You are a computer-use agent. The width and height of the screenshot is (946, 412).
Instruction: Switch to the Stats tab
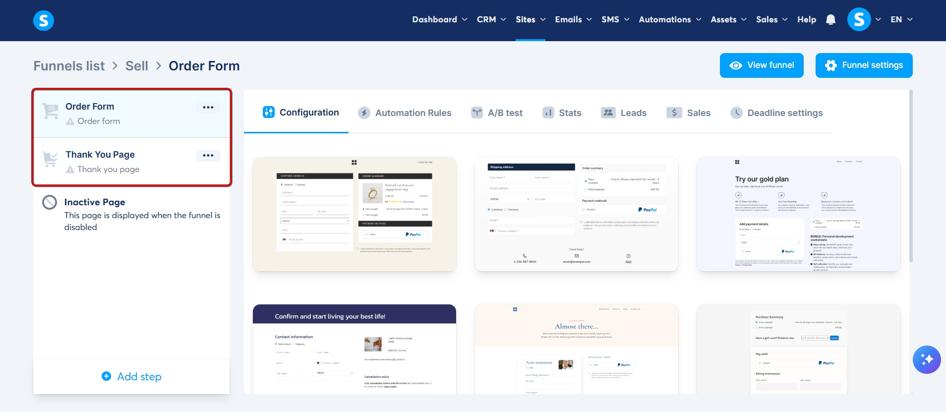pyautogui.click(x=562, y=113)
